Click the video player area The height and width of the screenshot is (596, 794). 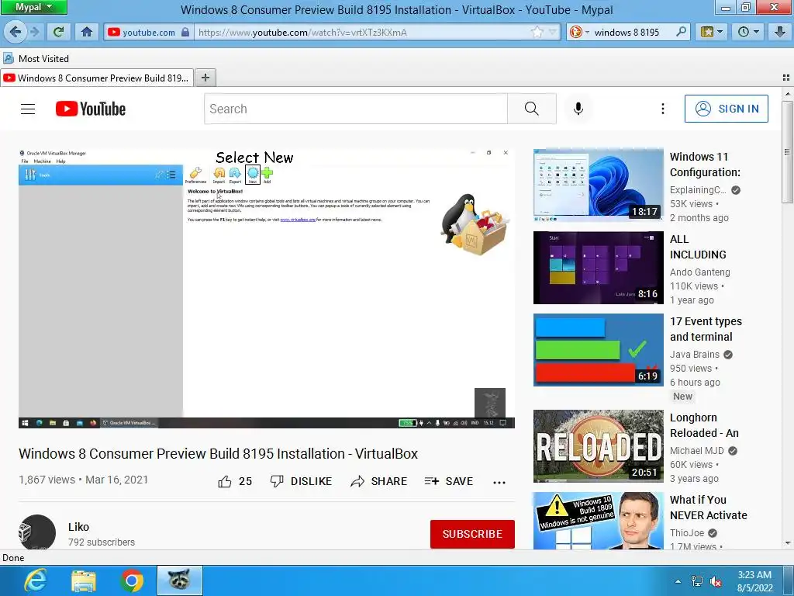267,288
